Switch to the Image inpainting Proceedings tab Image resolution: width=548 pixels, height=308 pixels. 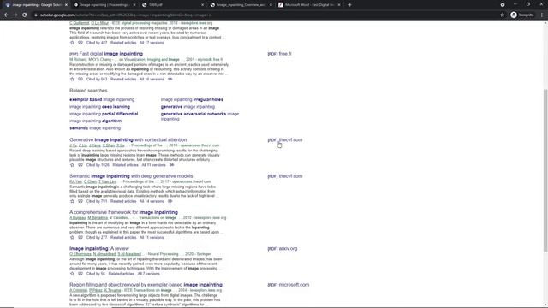[x=104, y=5]
